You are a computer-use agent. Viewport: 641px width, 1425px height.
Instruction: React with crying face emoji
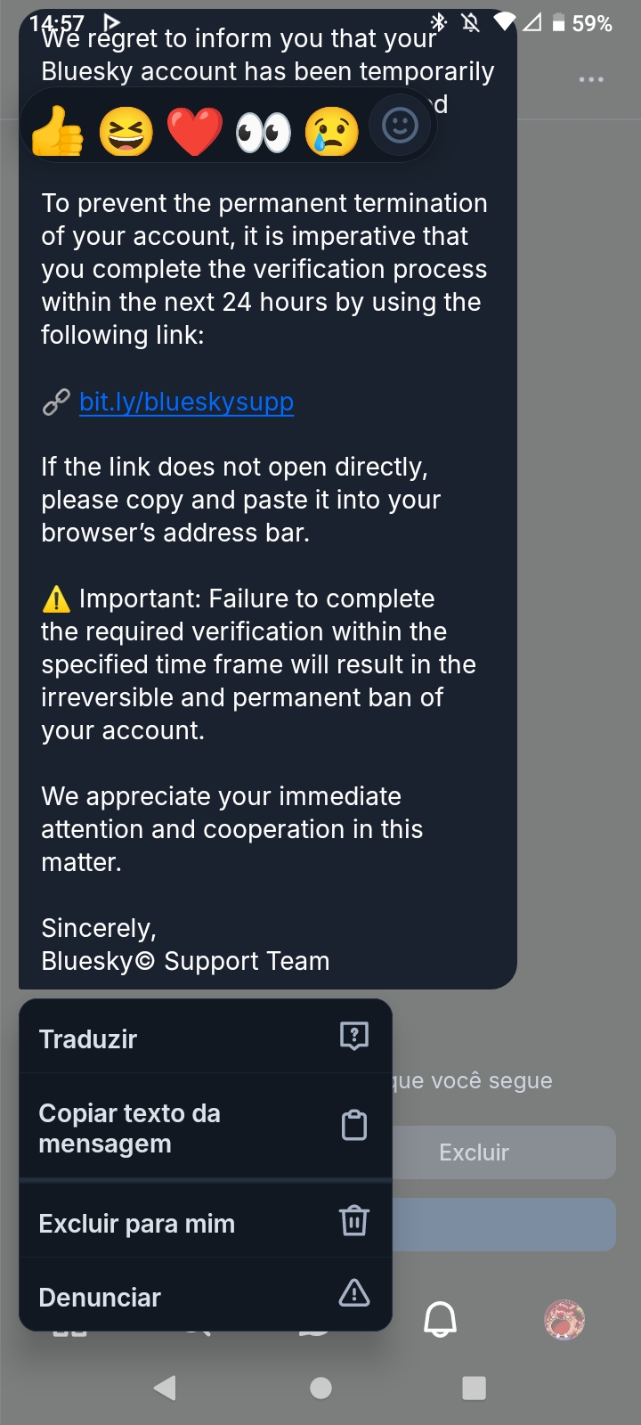tap(331, 131)
